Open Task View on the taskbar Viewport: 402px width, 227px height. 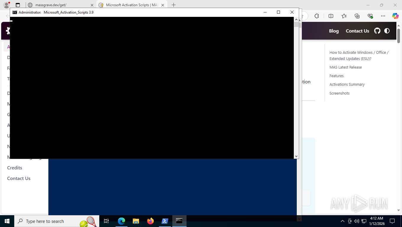(106, 221)
